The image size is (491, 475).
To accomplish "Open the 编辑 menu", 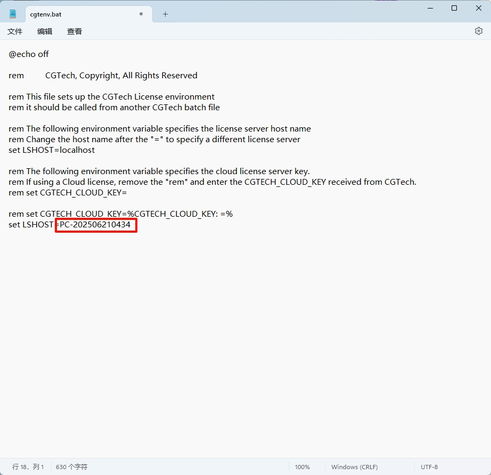I will [x=45, y=31].
